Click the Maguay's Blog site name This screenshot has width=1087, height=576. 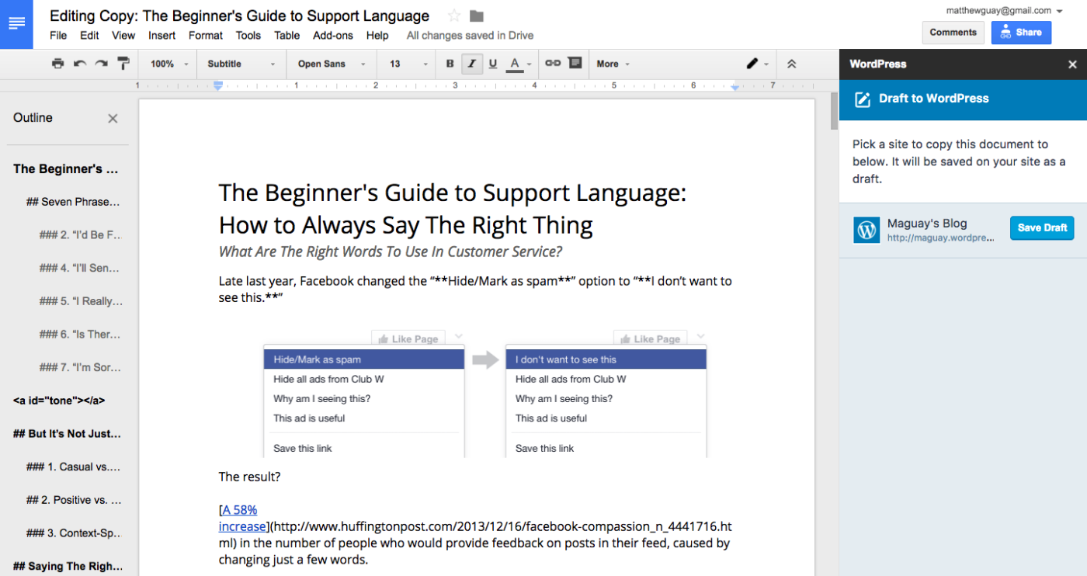click(927, 224)
